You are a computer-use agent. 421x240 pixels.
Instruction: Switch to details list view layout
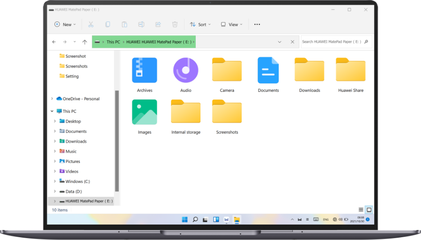coord(361,210)
